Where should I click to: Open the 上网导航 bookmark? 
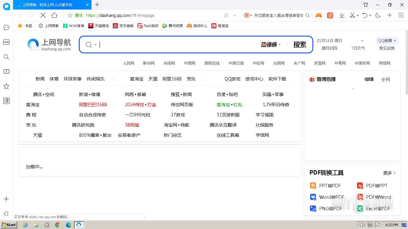(x=49, y=26)
